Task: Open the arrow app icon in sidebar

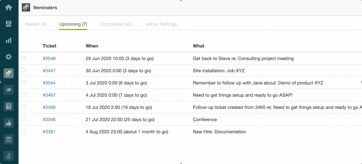Action: click(x=9, y=90)
